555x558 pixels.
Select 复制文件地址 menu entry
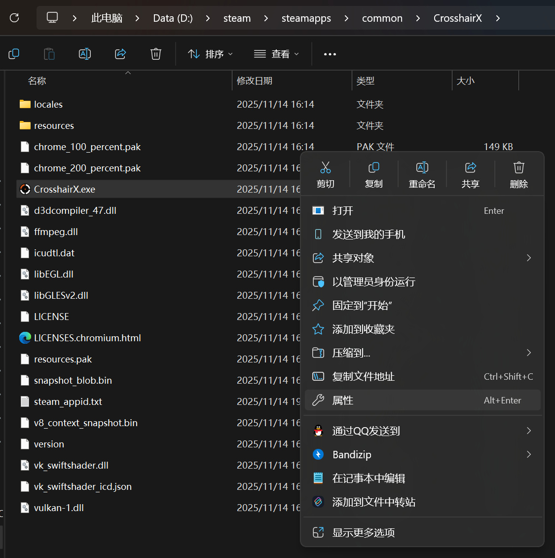pos(422,376)
